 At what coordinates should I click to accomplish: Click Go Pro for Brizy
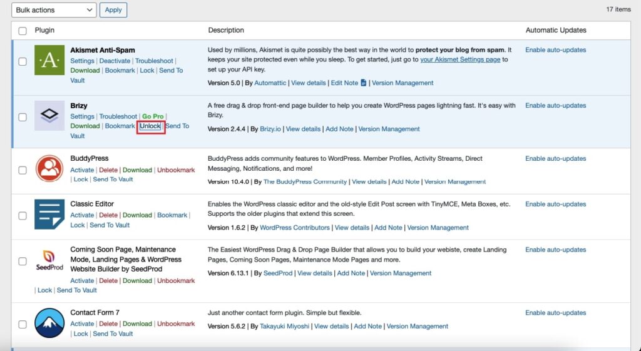coord(153,116)
